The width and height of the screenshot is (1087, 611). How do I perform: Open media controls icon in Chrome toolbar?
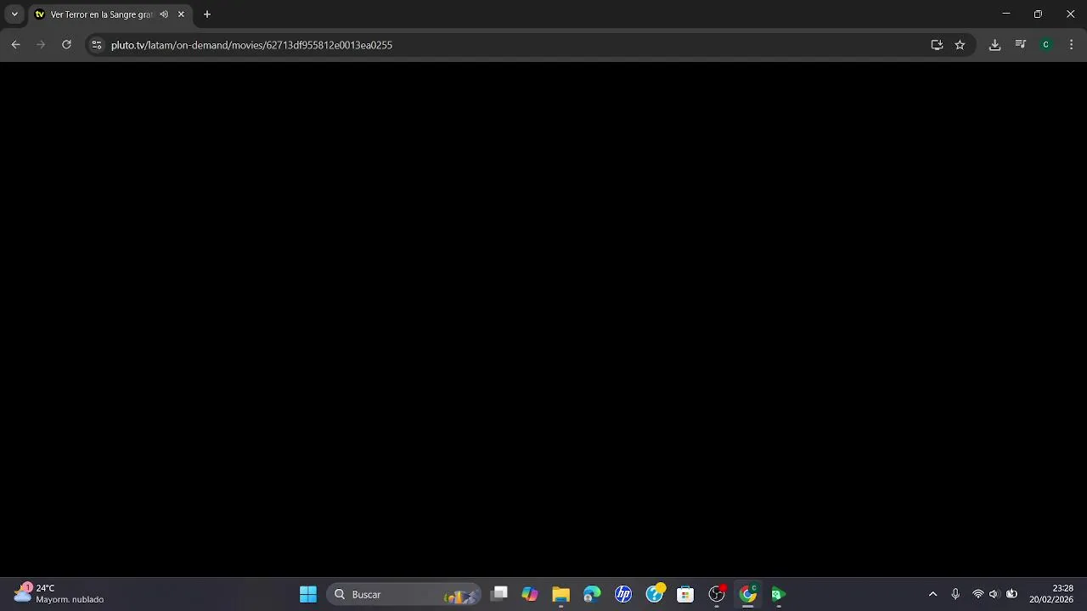click(x=1021, y=45)
